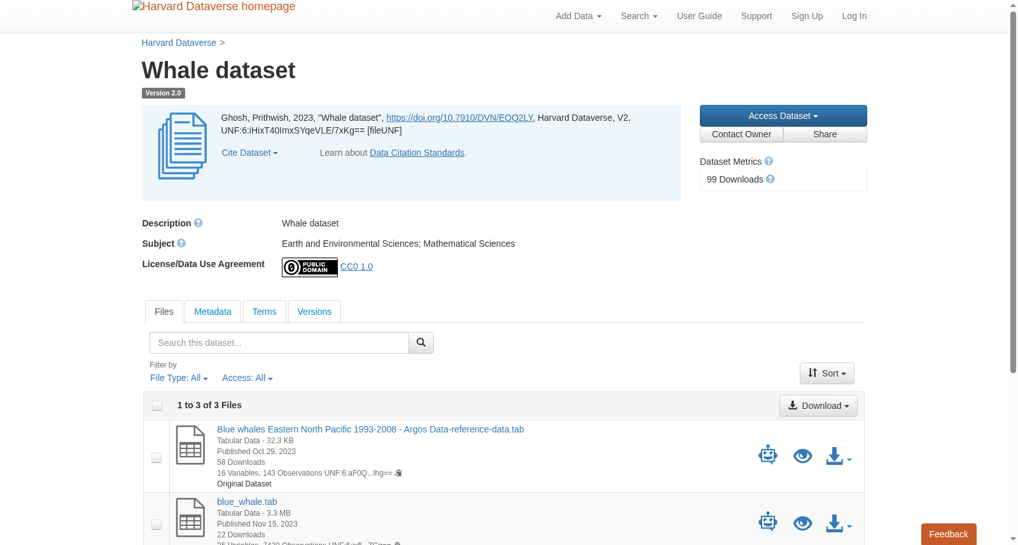Click the scrollbar up arrow
The height and width of the screenshot is (545, 1018).
[x=1013, y=5]
